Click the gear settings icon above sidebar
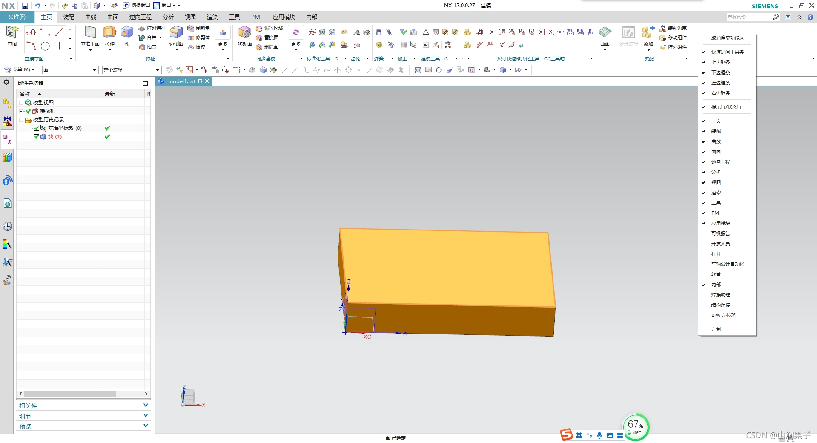The width and height of the screenshot is (817, 443). click(x=6, y=82)
